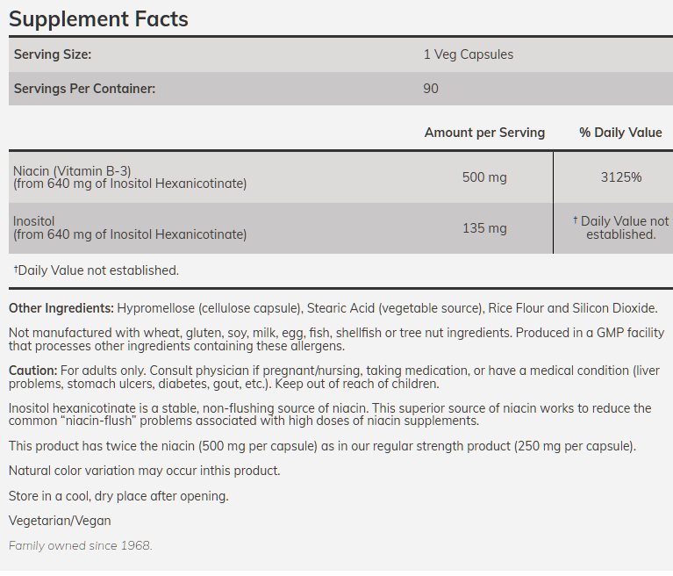Click the Caution bold label
The image size is (673, 576).
(x=32, y=371)
